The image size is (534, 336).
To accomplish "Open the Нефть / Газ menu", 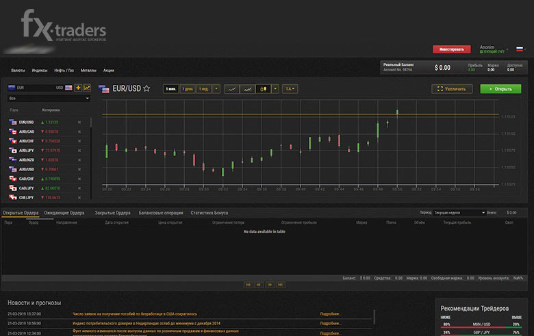I will [64, 70].
